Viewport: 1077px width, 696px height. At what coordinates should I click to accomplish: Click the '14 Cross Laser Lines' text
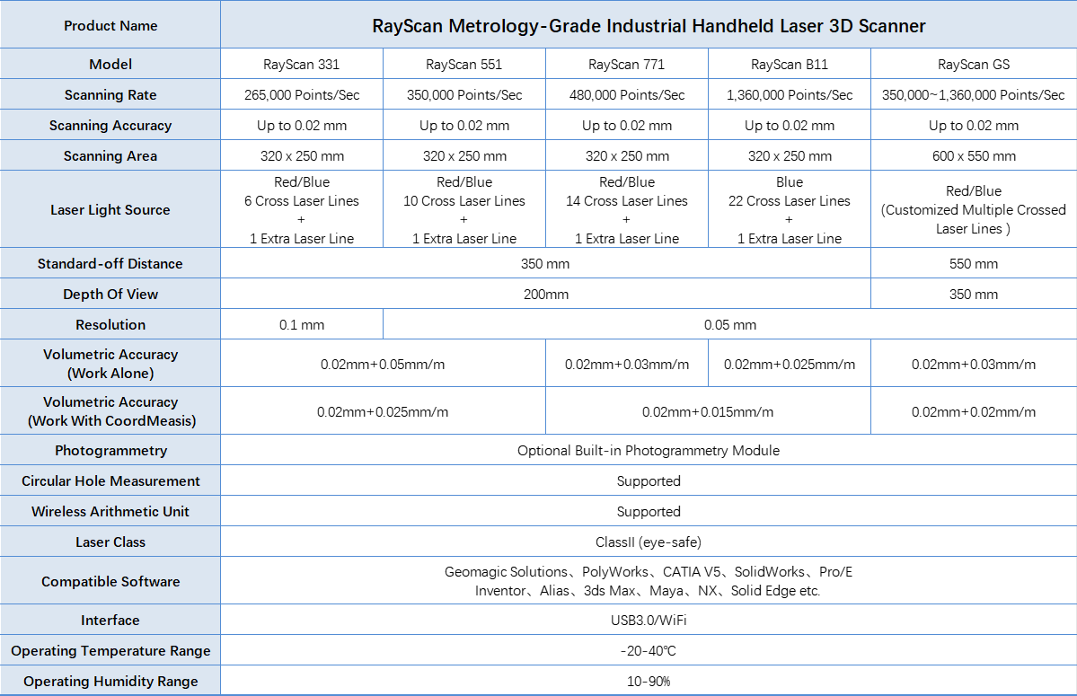626,201
